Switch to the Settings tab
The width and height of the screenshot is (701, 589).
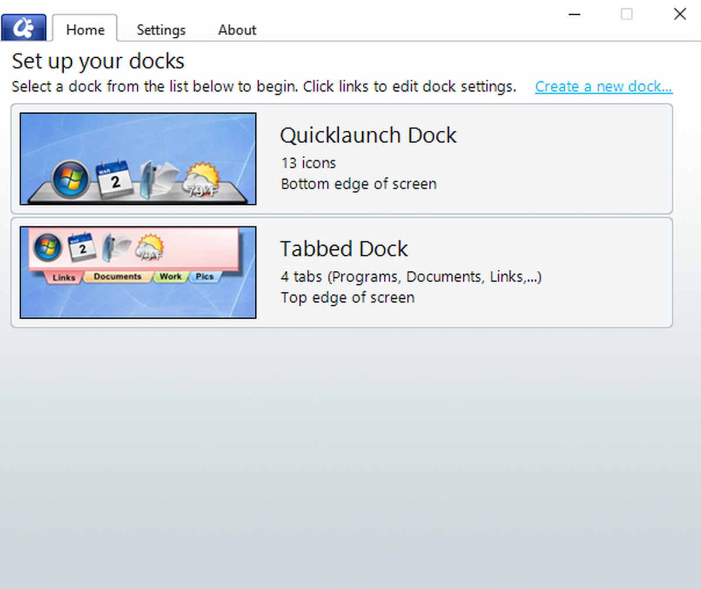[161, 30]
